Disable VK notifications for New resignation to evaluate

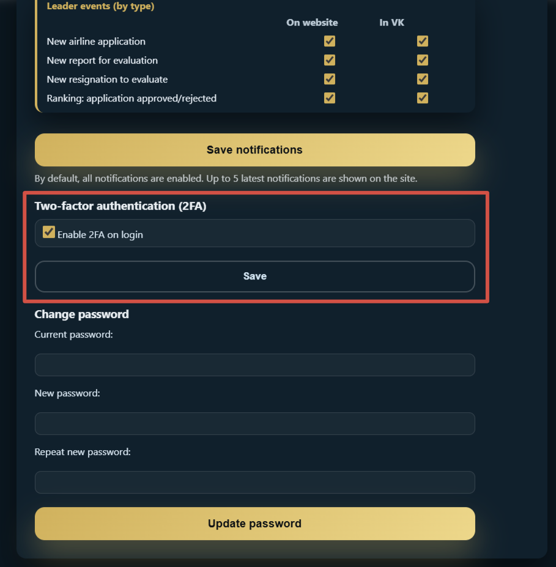pos(422,79)
